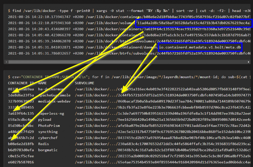Click the volume hash starting 11ad4a2d8c58
The image size is (253, 167).
click(194, 23)
